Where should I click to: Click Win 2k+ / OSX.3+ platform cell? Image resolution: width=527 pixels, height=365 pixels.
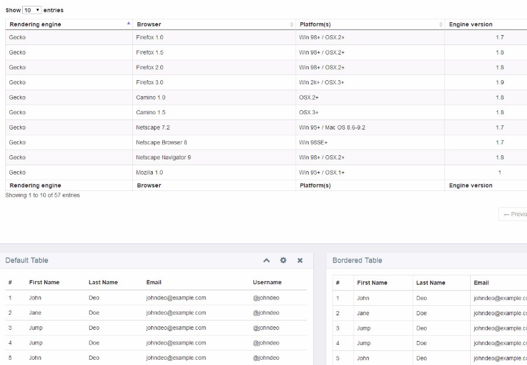370,83
